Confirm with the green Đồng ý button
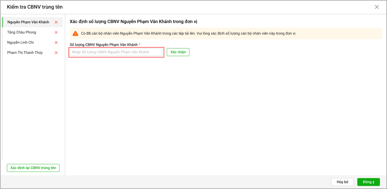The height and width of the screenshot is (189, 387). pyautogui.click(x=368, y=182)
